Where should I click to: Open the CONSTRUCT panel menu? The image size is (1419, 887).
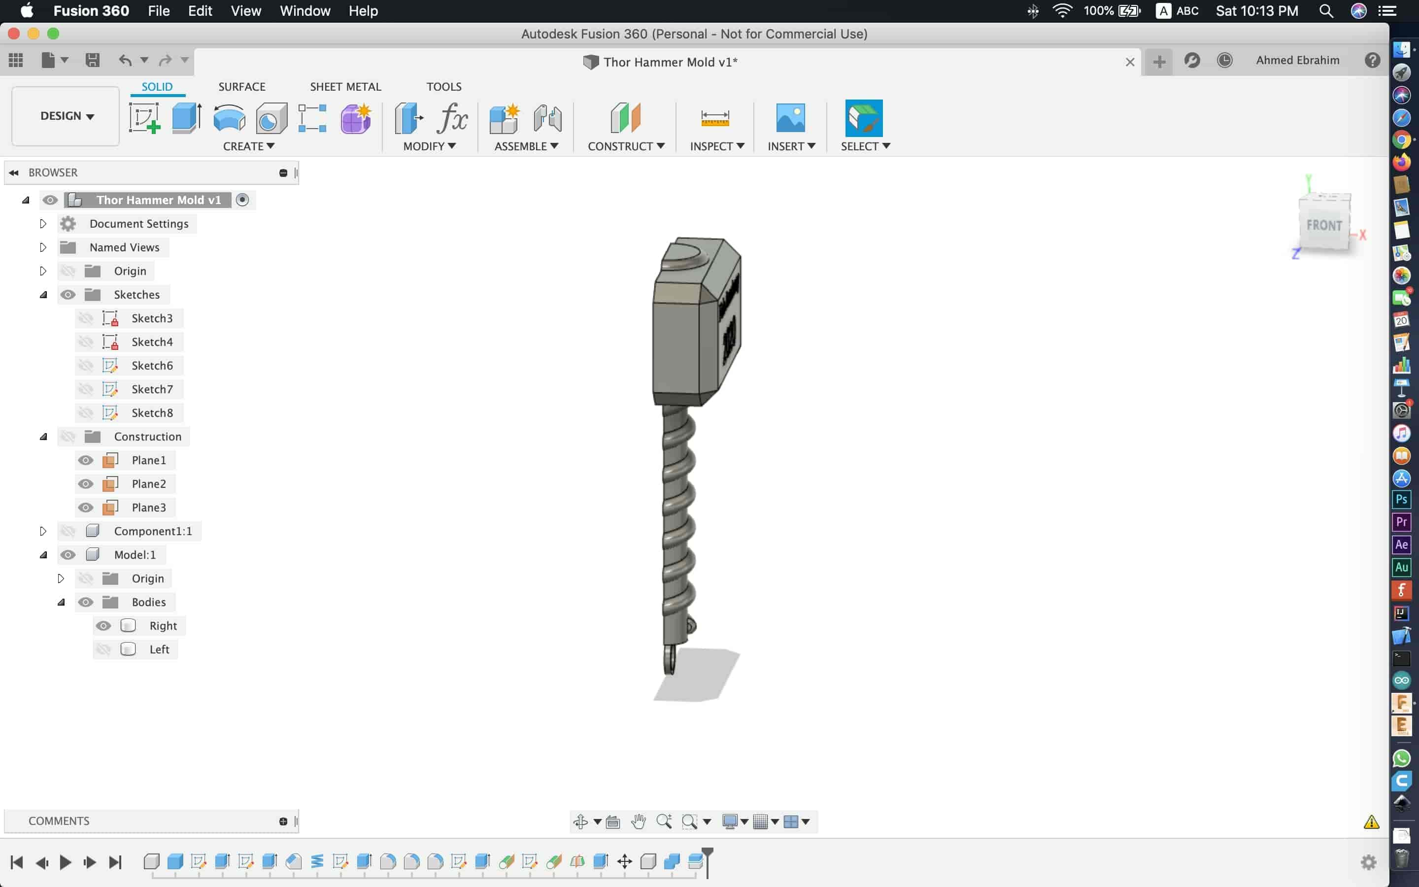(x=626, y=146)
